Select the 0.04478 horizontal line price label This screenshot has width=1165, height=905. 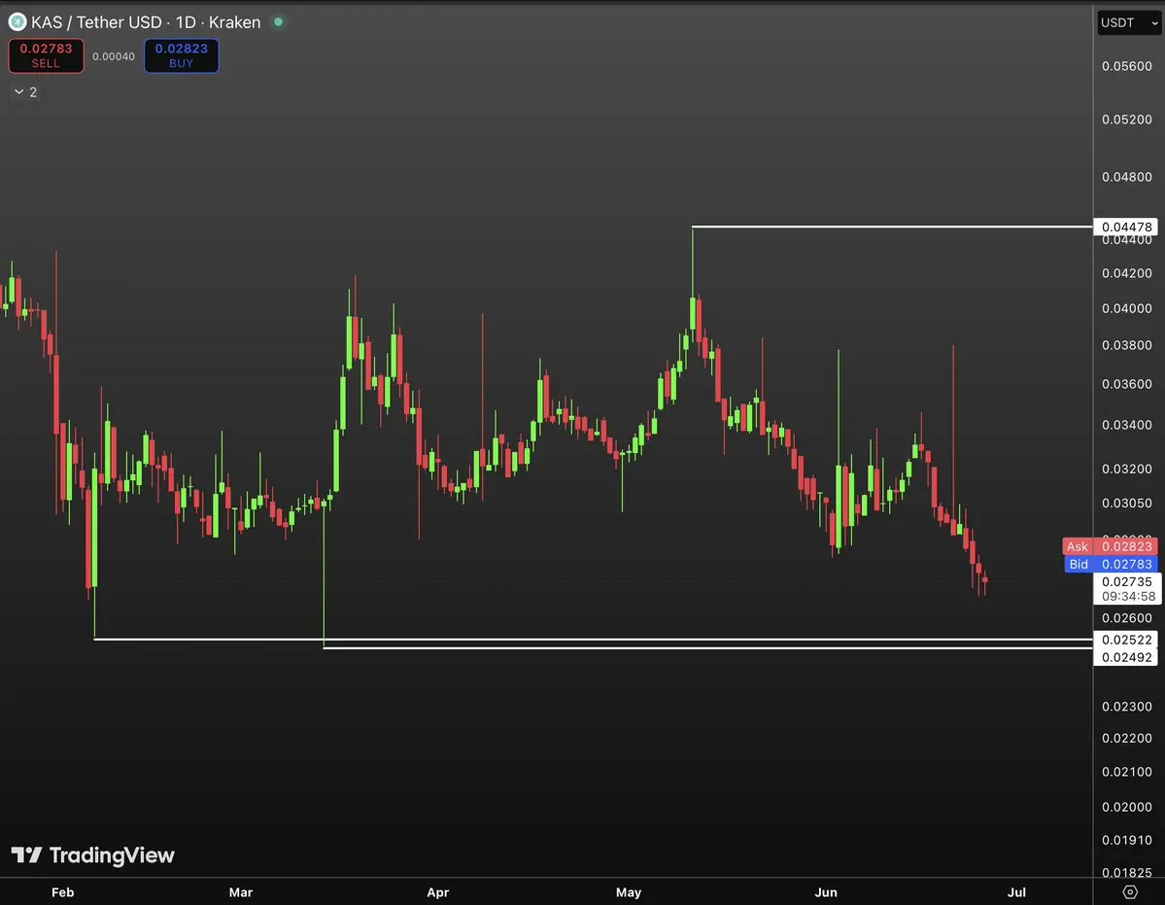point(1125,226)
